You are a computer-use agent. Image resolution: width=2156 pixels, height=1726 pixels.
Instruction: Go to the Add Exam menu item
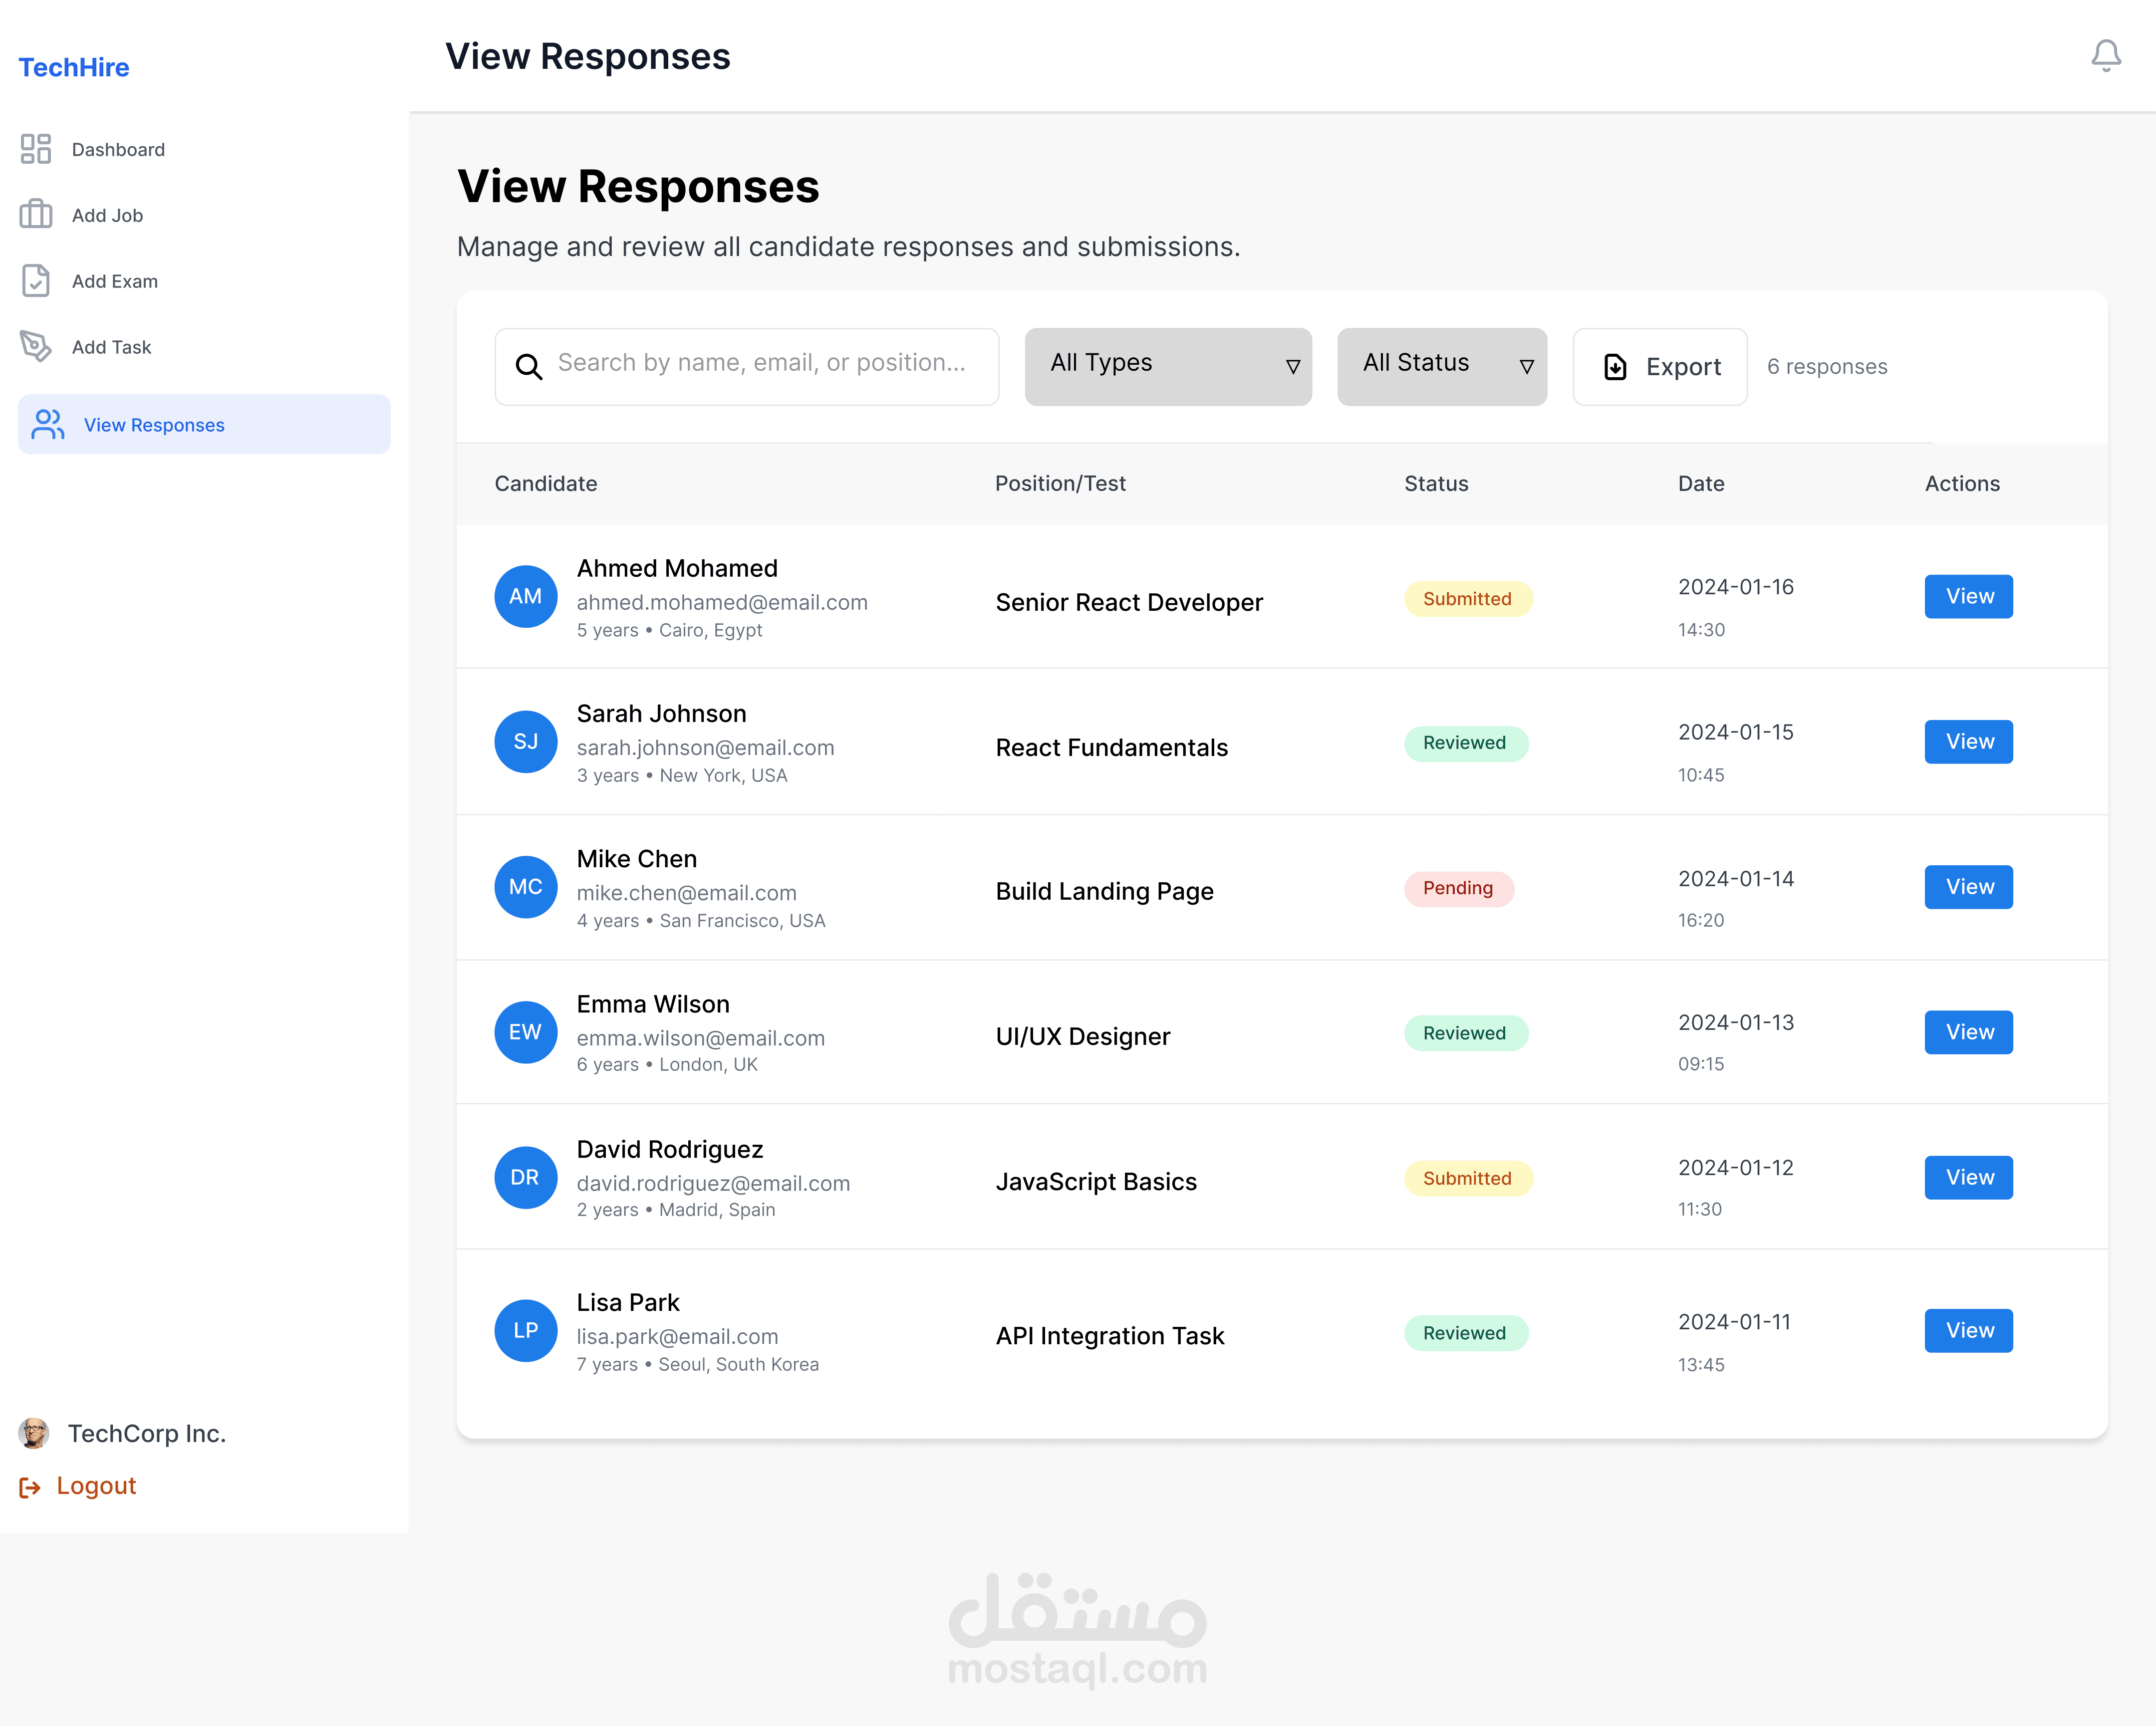click(114, 281)
